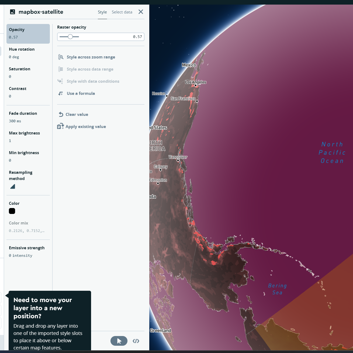Screen dimensions: 353x353
Task: Select the Opacity property card
Action: (x=28, y=33)
